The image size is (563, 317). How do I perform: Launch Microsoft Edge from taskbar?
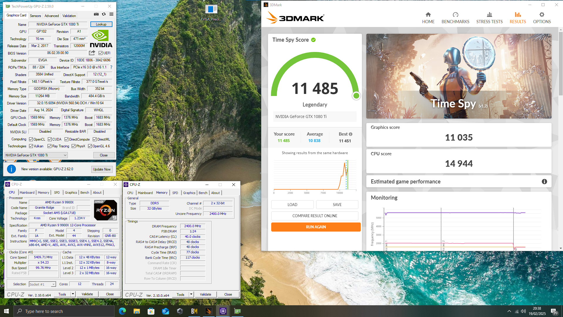(x=122, y=311)
